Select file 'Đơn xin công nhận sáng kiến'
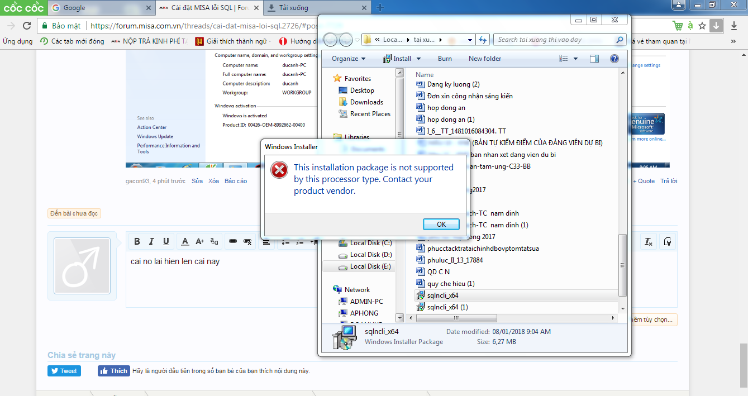 [465, 96]
